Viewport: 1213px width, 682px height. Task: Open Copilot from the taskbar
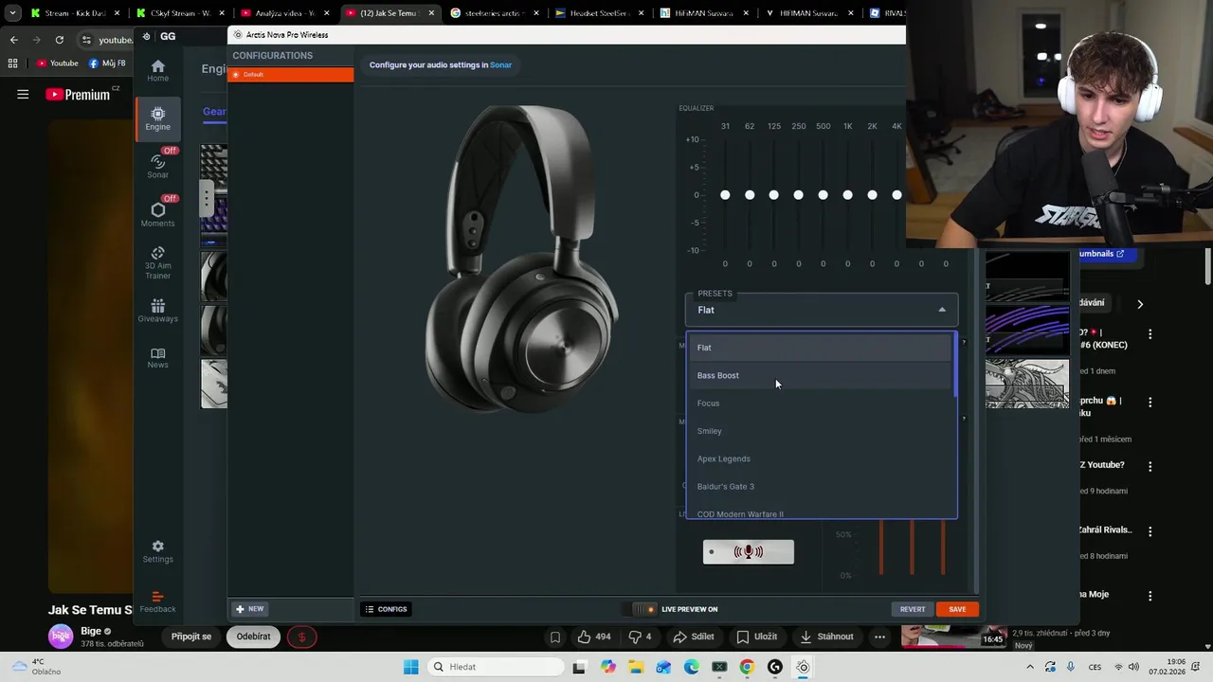[x=607, y=667]
